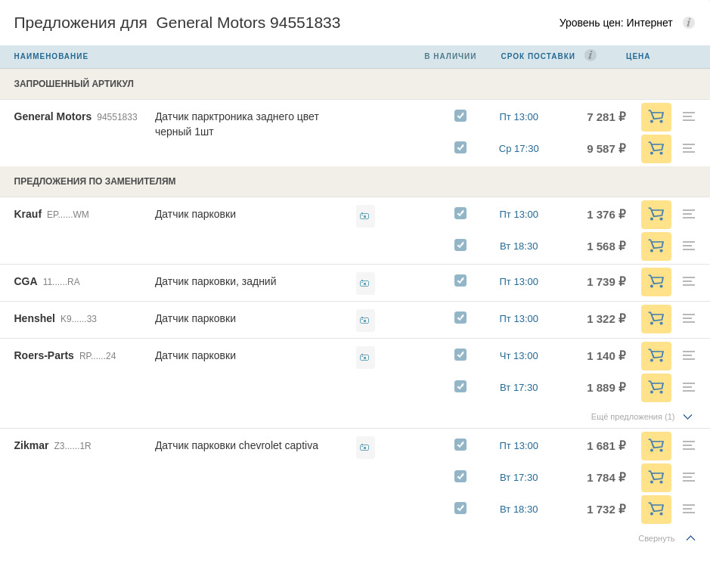The height and width of the screenshot is (564, 710).
Task: Open Roers-Parts brand link
Action: pos(44,355)
